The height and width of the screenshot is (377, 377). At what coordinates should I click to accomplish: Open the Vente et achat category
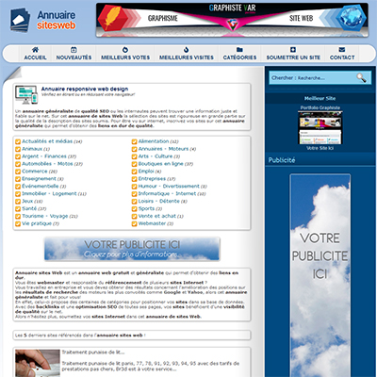tap(157, 216)
